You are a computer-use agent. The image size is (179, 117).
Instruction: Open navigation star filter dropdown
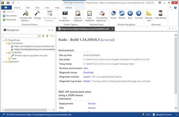click(x=52, y=36)
